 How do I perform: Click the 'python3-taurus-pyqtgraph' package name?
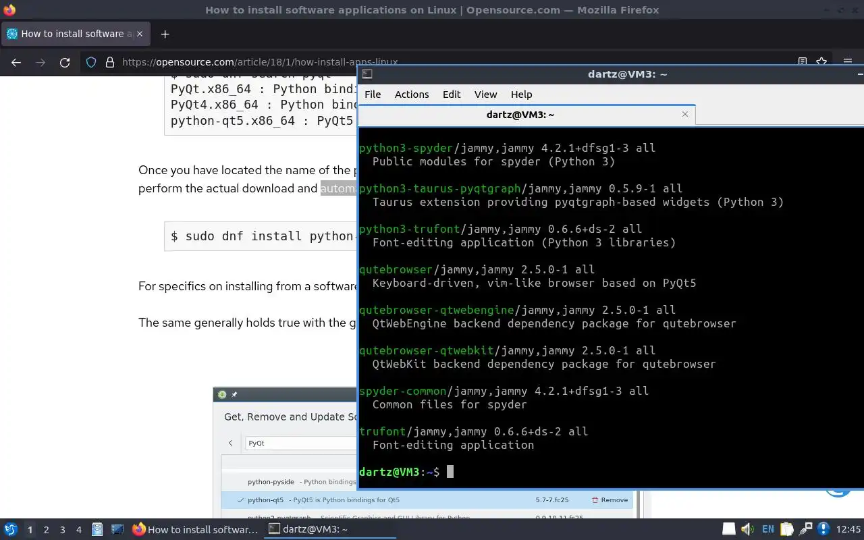[x=439, y=188]
